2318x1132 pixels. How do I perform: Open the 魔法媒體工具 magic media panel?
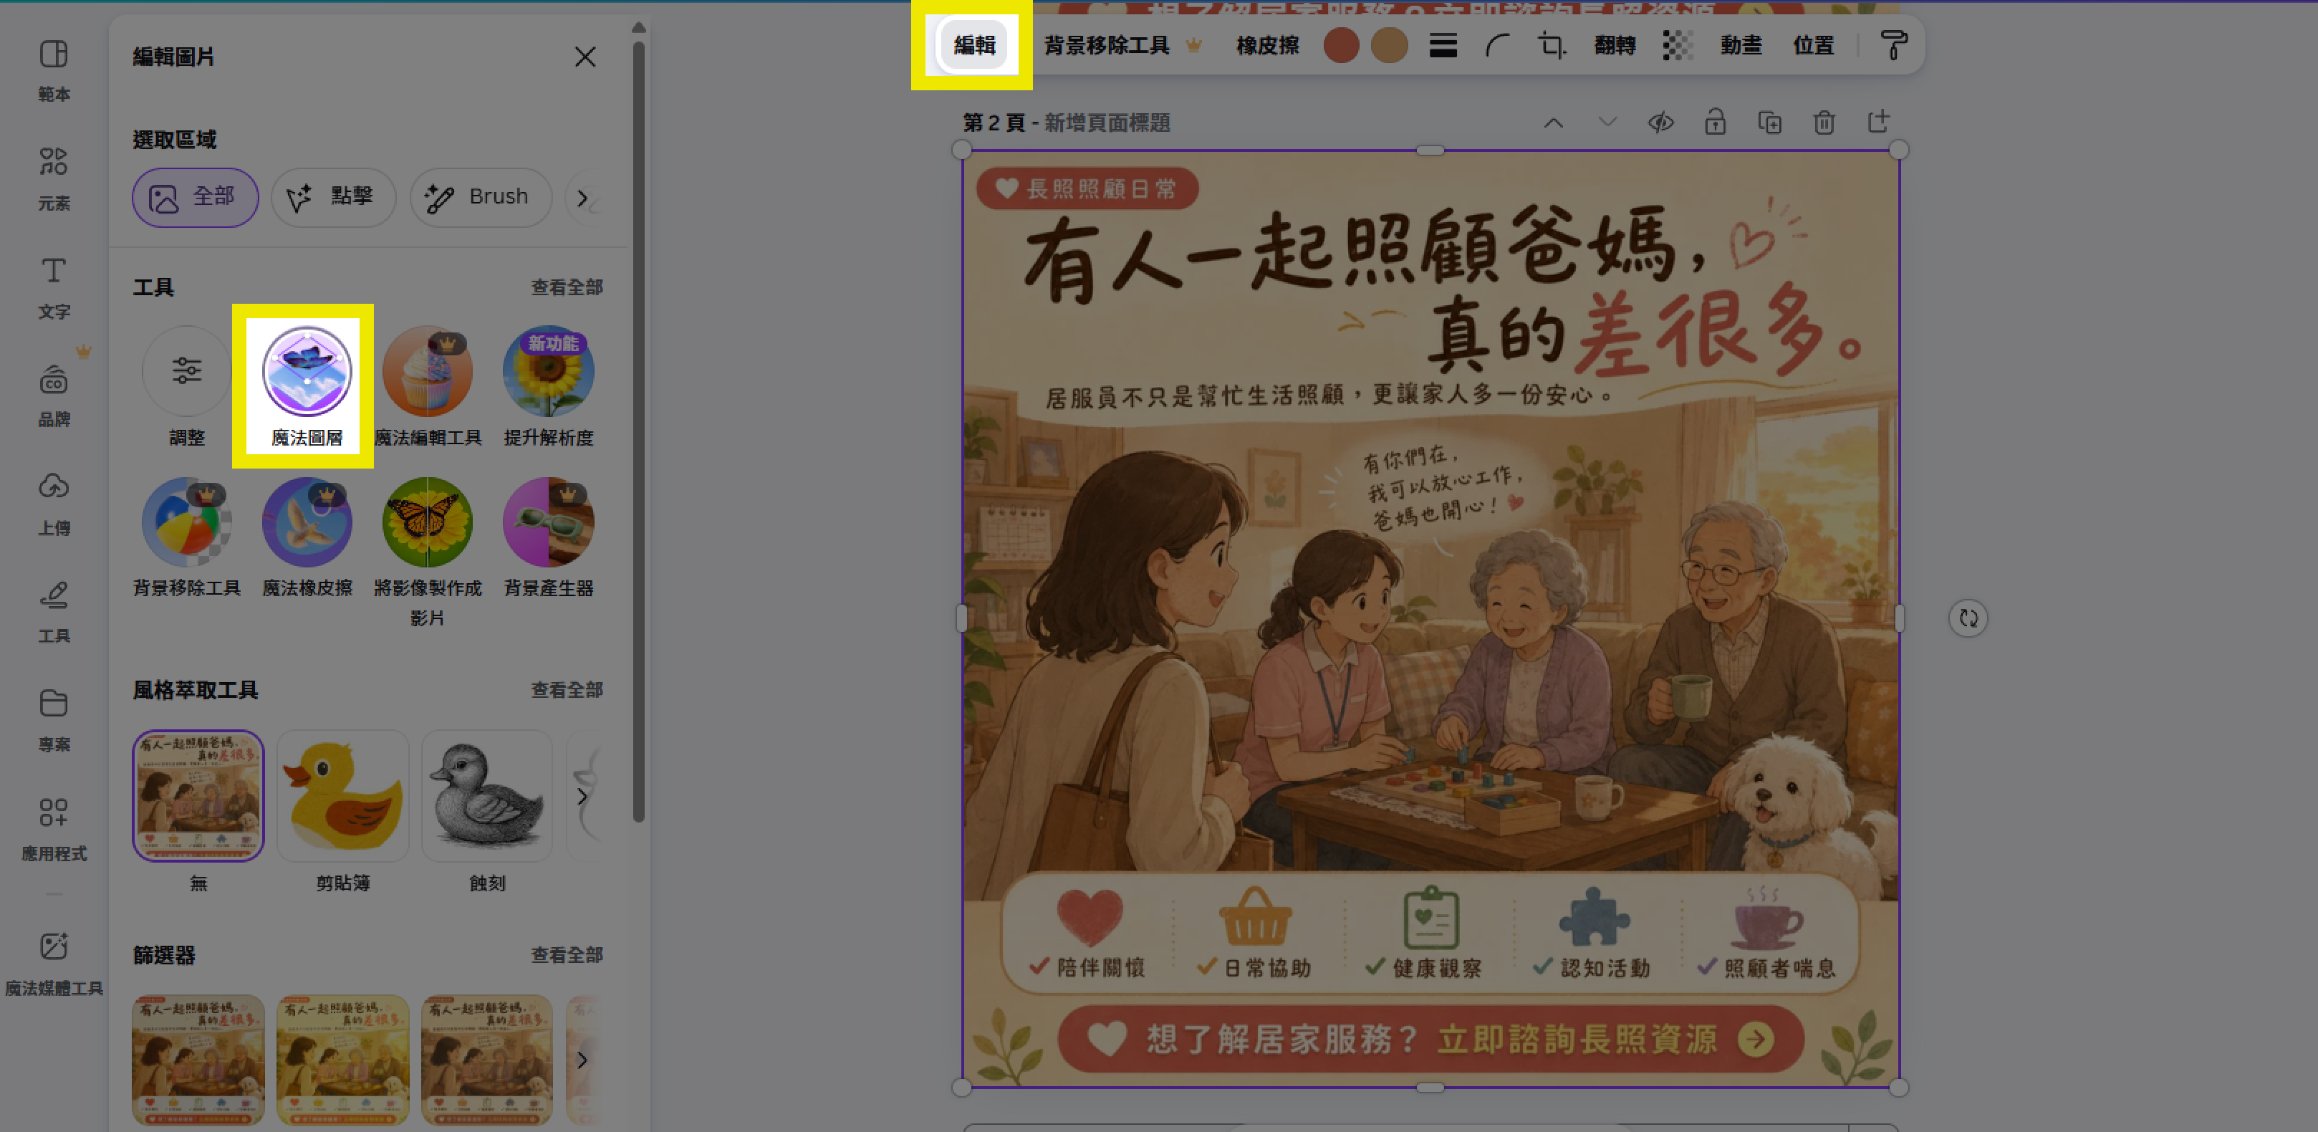pyautogui.click(x=54, y=964)
